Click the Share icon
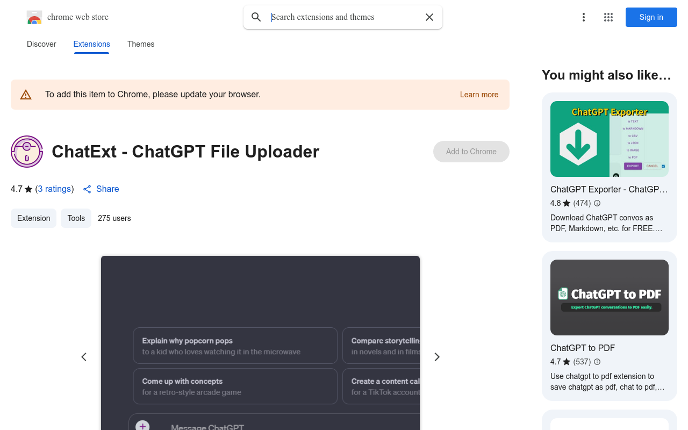The height and width of the screenshot is (430, 688). coord(87,189)
